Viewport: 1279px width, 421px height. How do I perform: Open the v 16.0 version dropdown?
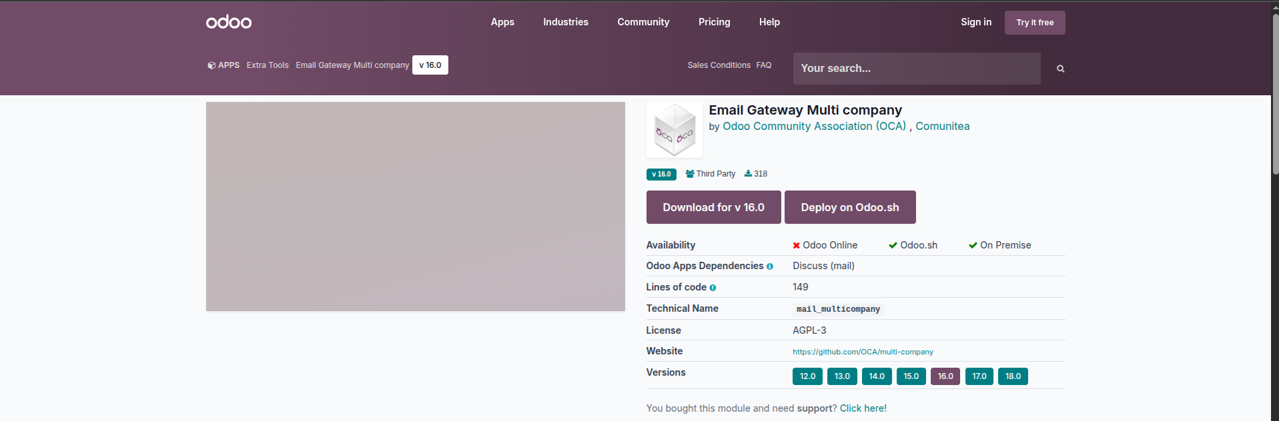pyautogui.click(x=430, y=65)
